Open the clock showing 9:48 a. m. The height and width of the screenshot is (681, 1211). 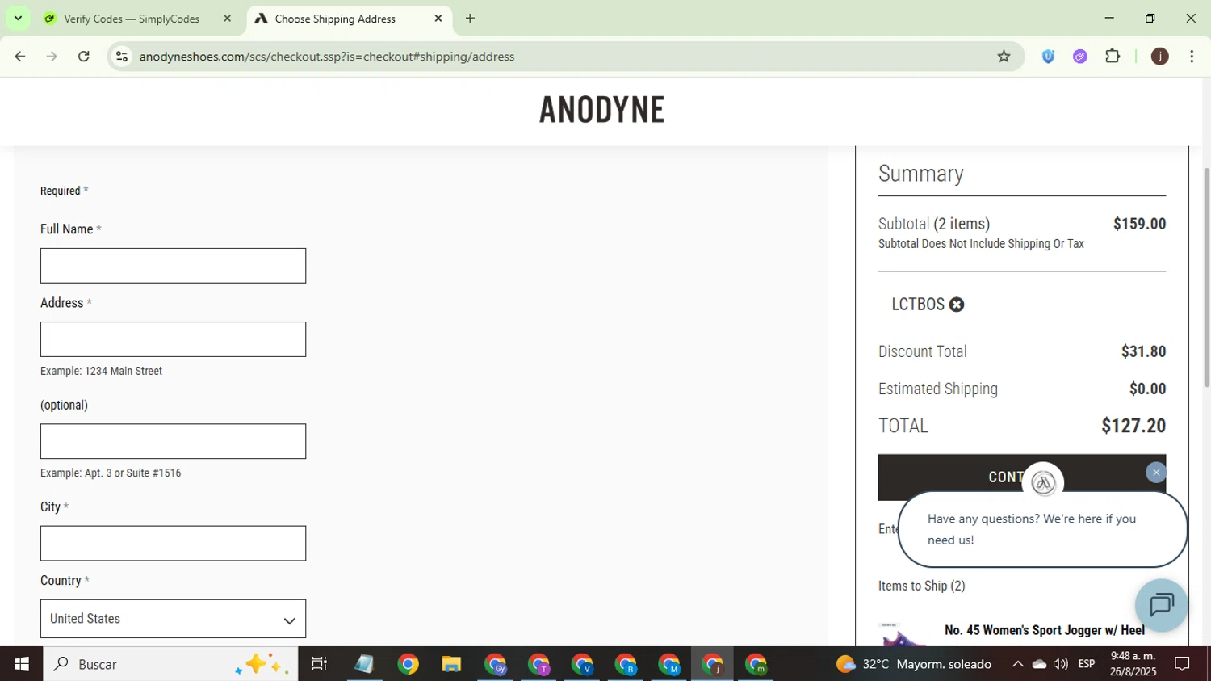tap(1133, 664)
